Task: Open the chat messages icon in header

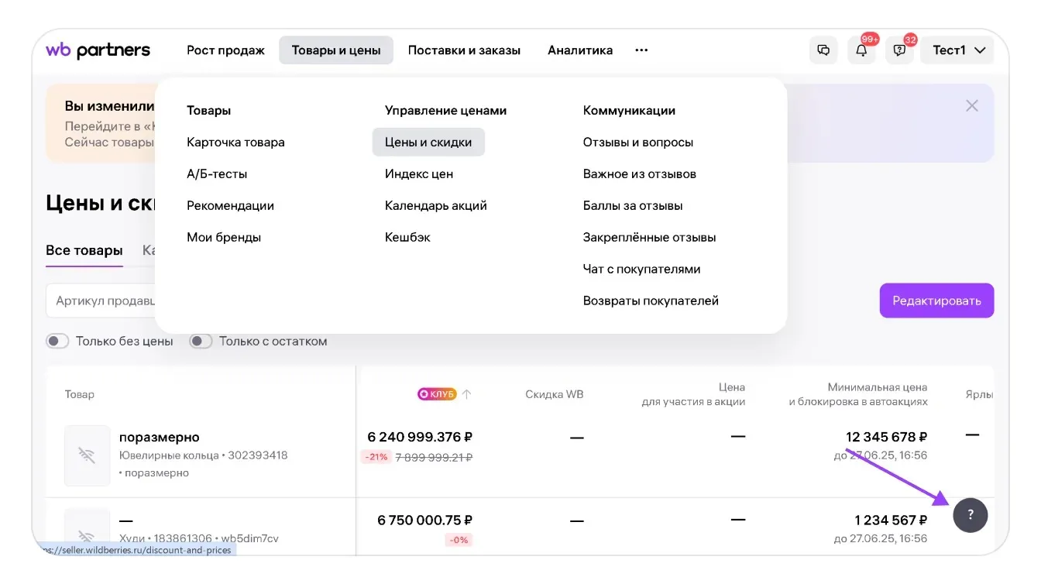Action: (823, 50)
